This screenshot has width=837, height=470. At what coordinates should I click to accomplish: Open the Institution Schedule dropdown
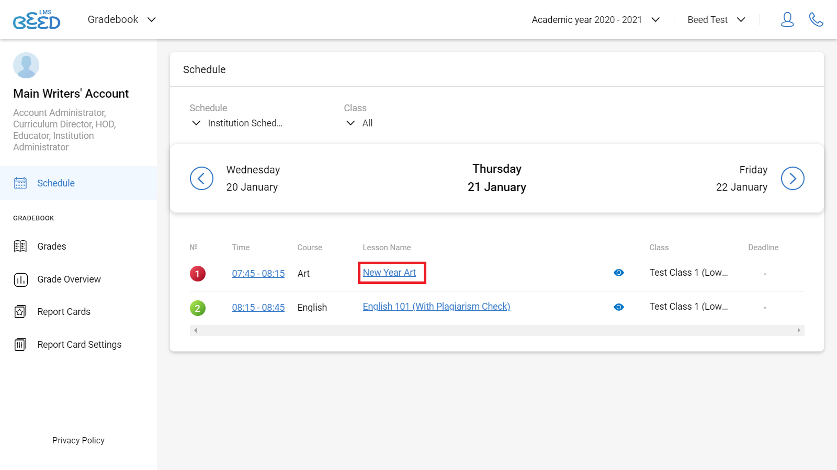[236, 123]
